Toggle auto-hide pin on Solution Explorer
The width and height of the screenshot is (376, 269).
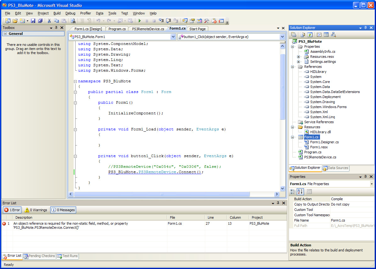pos(365,28)
